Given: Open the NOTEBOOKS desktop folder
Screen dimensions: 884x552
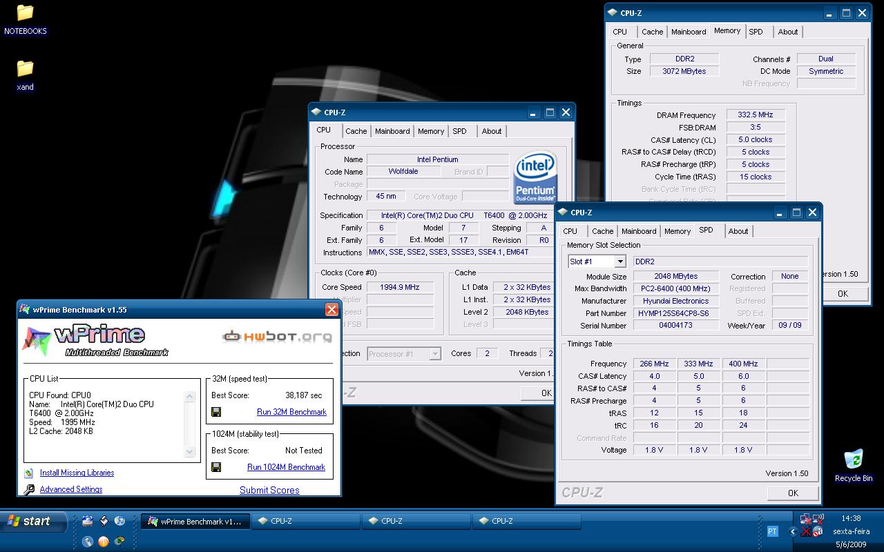Looking at the screenshot, I should (26, 19).
